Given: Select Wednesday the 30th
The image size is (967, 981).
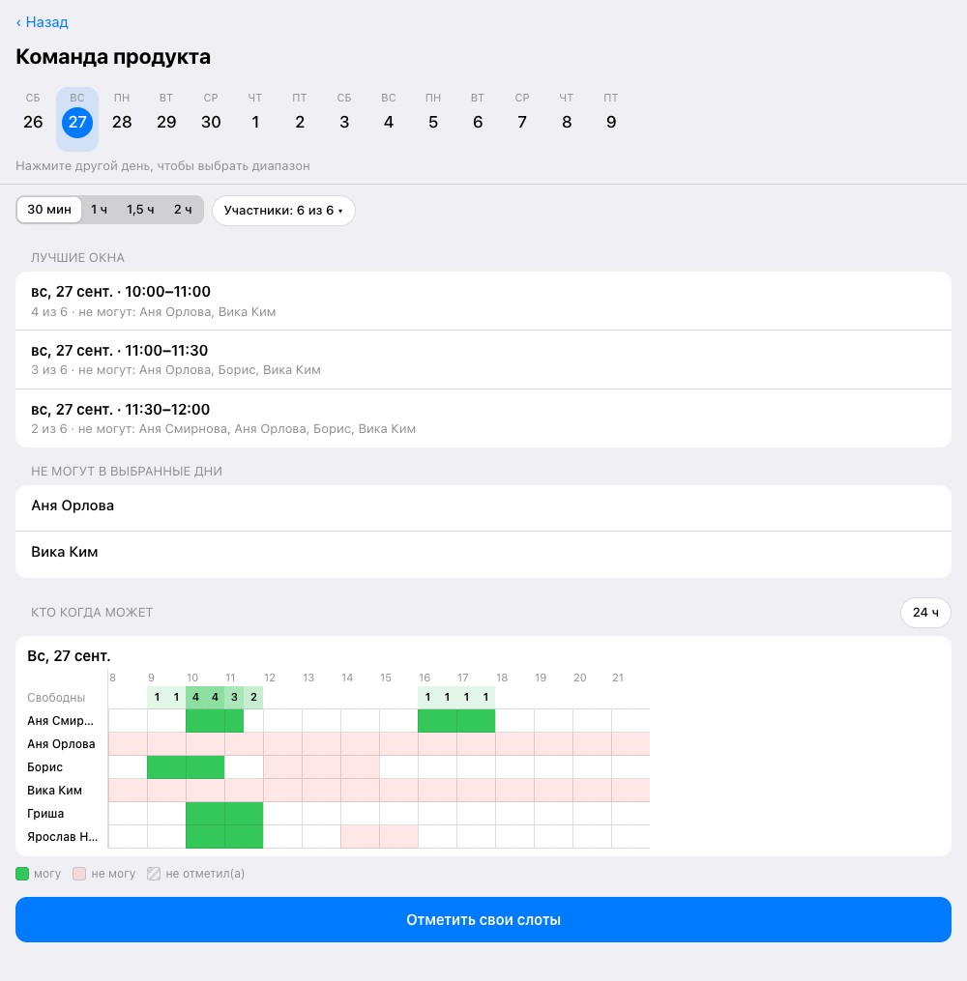Looking at the screenshot, I should tap(211, 119).
